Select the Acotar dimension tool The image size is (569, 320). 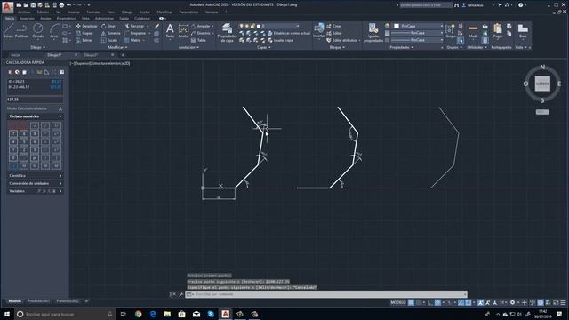(x=184, y=31)
